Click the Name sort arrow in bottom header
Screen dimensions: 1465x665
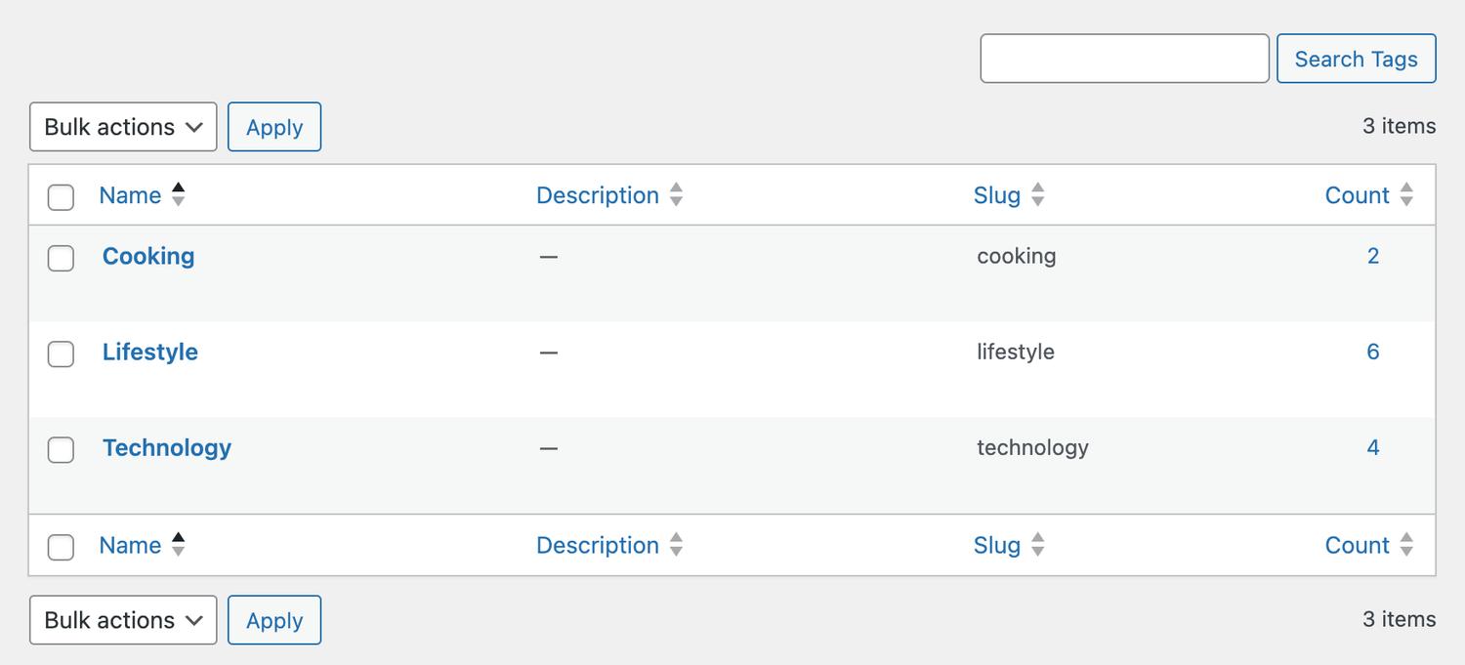tap(178, 545)
